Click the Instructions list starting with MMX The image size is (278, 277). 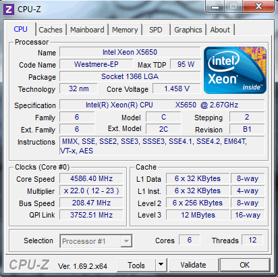tap(162, 146)
